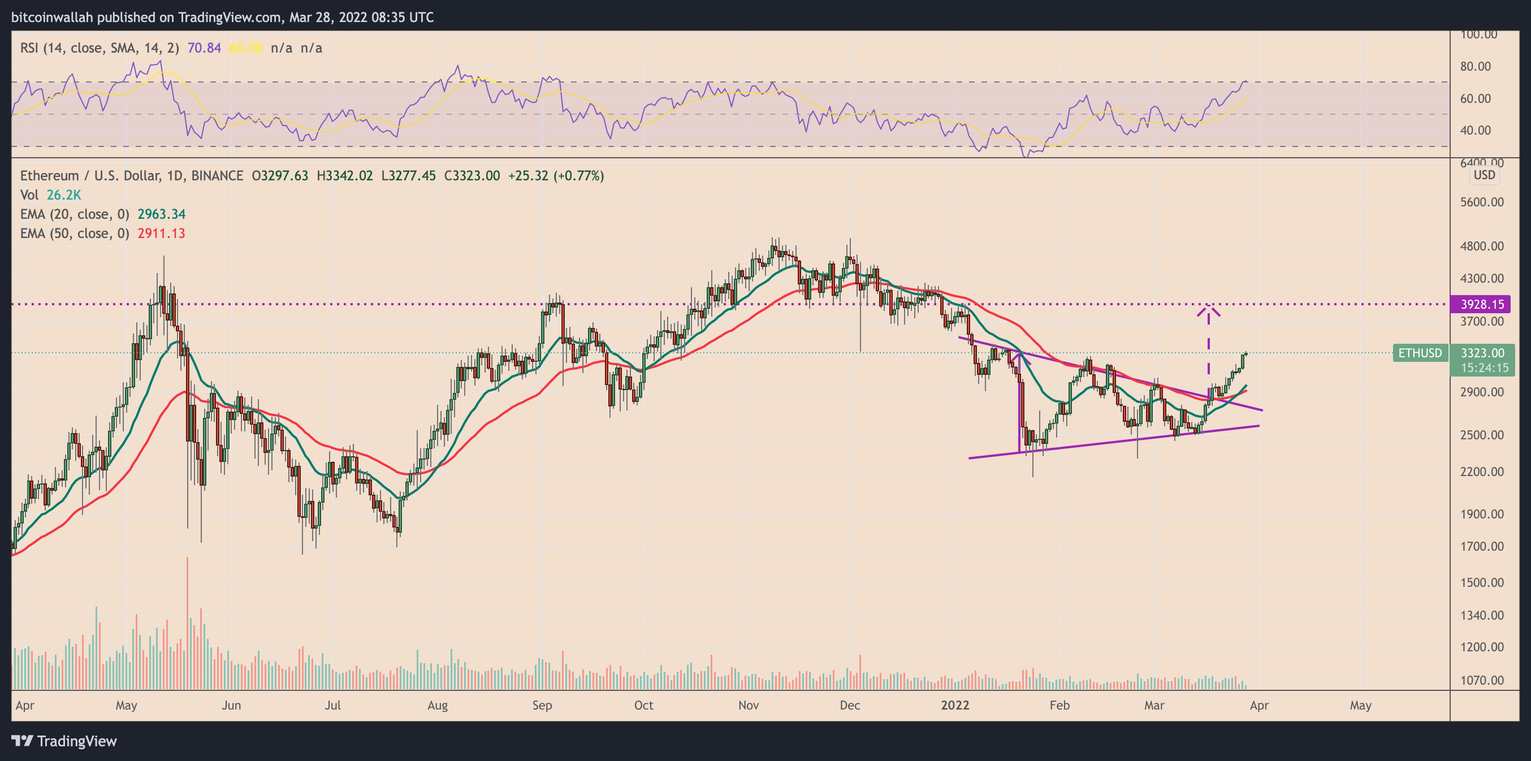The height and width of the screenshot is (761, 1531).
Task: Click the Nov label on time axis
Action: pos(749,705)
